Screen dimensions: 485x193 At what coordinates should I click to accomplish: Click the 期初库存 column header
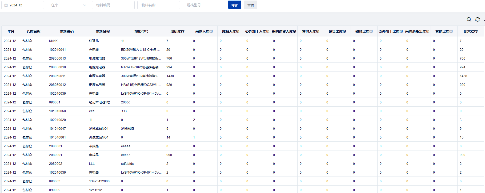coord(177,31)
